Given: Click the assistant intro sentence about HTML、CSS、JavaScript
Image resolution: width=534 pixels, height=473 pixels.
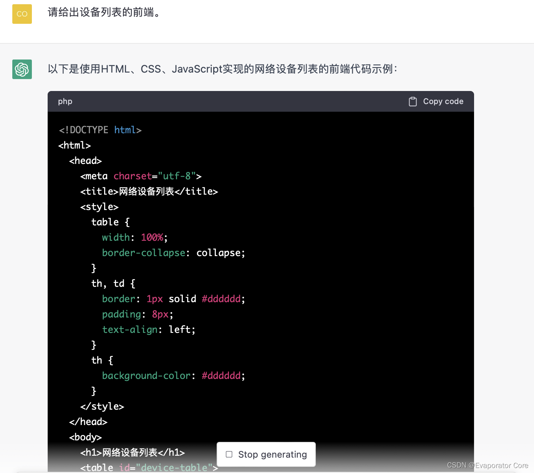Looking at the screenshot, I should click(222, 69).
